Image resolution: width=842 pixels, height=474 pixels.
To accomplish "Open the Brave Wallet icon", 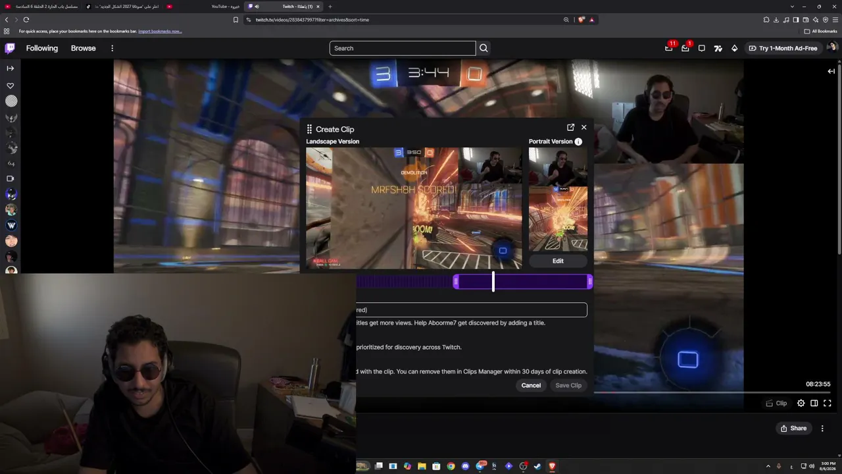I will click(806, 20).
